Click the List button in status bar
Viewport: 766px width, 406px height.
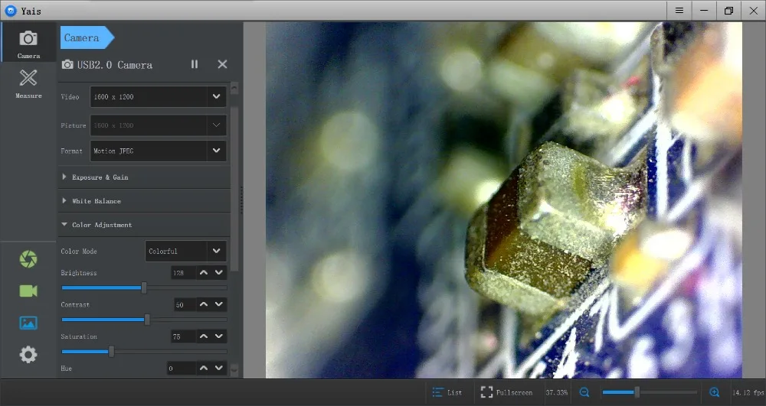pos(447,392)
